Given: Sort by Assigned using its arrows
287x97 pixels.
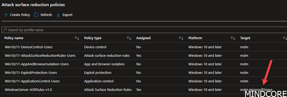Looking at the screenshot, I should (181, 38).
